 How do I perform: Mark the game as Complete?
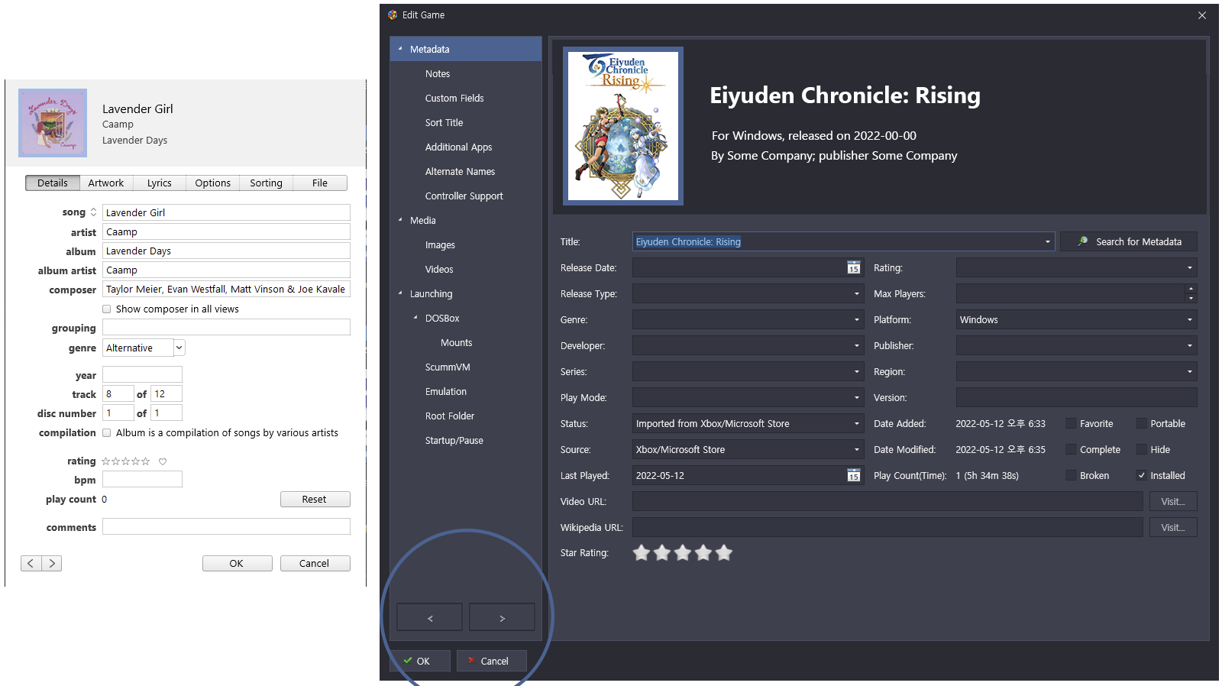click(x=1071, y=450)
